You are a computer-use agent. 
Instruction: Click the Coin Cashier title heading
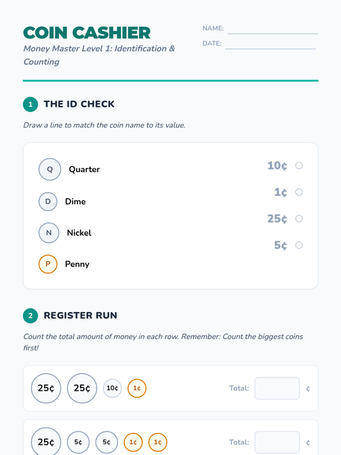tap(87, 33)
